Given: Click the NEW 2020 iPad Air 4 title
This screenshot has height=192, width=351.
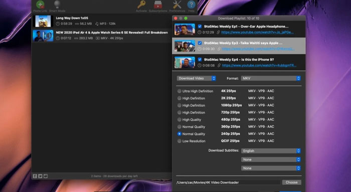Looking at the screenshot, I should 112,33.
